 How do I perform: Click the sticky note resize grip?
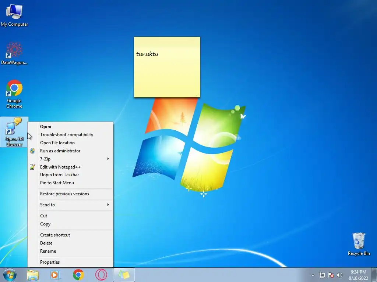pyautogui.click(x=198, y=95)
